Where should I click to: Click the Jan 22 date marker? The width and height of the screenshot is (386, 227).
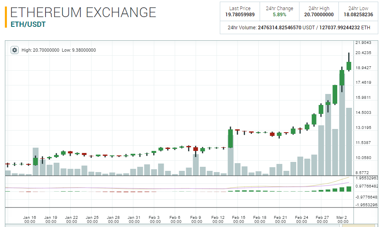72,219
